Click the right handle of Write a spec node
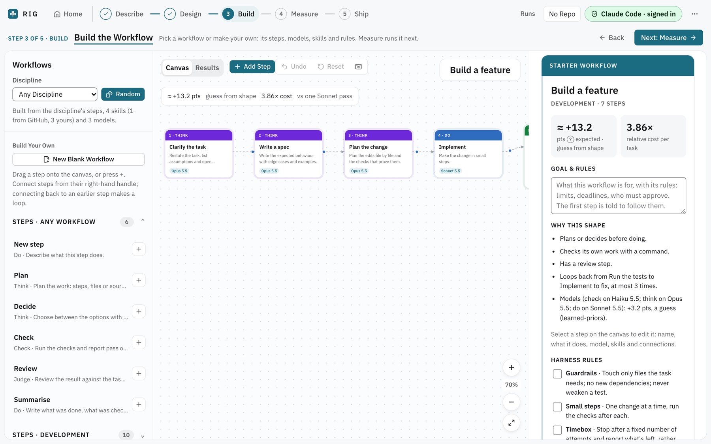This screenshot has width=711, height=444. [324, 152]
